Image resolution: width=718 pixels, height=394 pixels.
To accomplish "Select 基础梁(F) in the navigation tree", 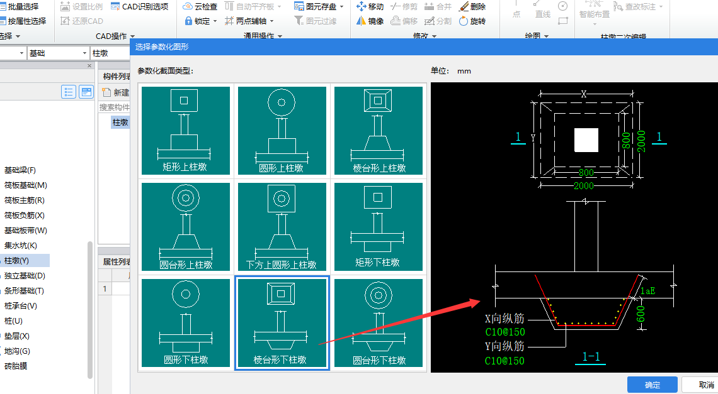I will (20, 170).
